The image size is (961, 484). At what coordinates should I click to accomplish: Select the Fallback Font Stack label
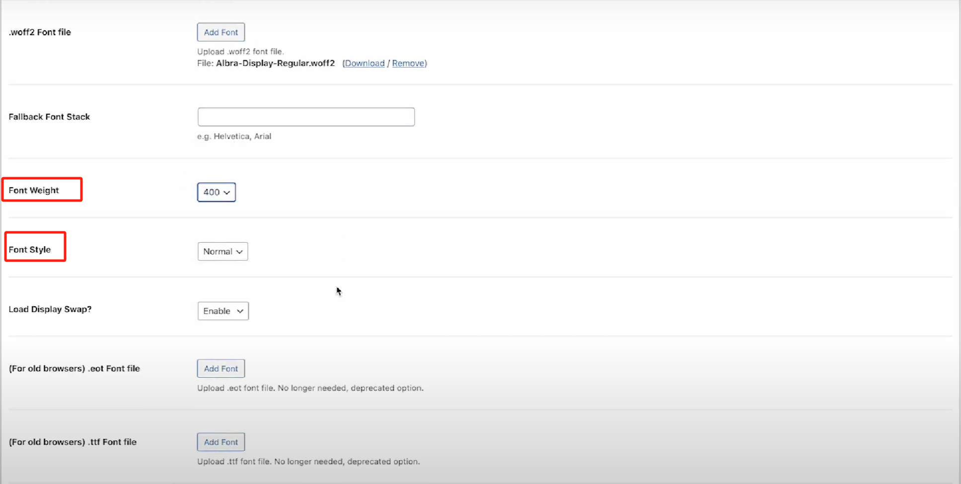click(x=49, y=117)
